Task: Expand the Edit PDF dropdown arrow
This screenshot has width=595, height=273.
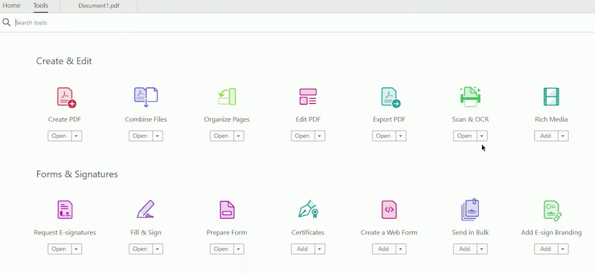Action: tap(320, 136)
